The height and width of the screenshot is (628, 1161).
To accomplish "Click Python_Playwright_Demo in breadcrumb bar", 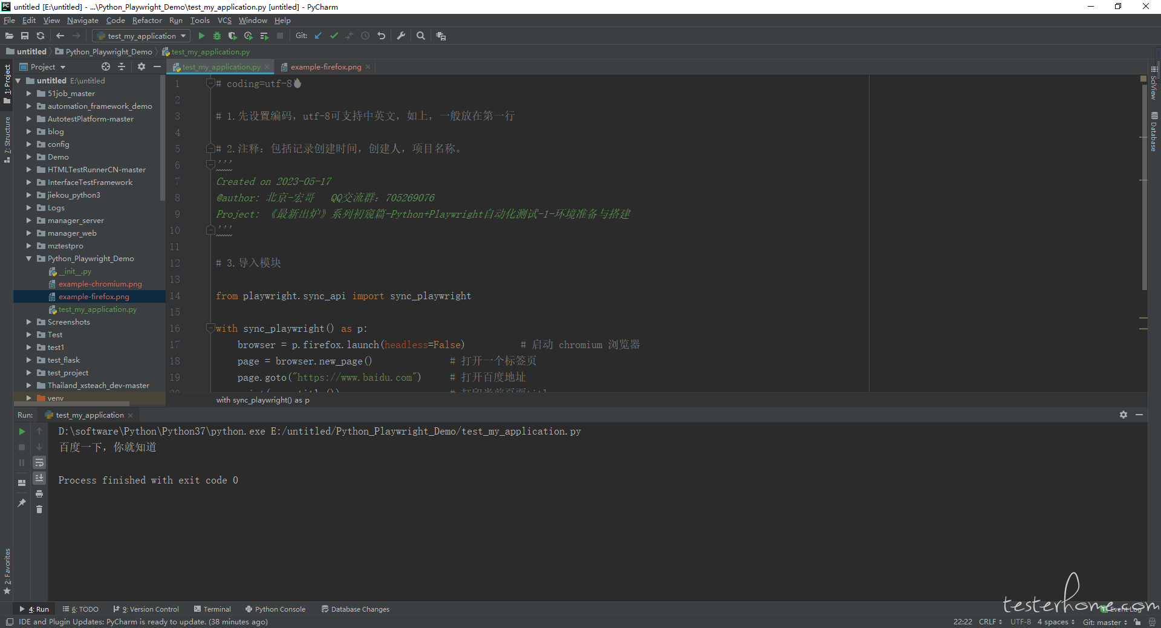I will click(x=104, y=52).
